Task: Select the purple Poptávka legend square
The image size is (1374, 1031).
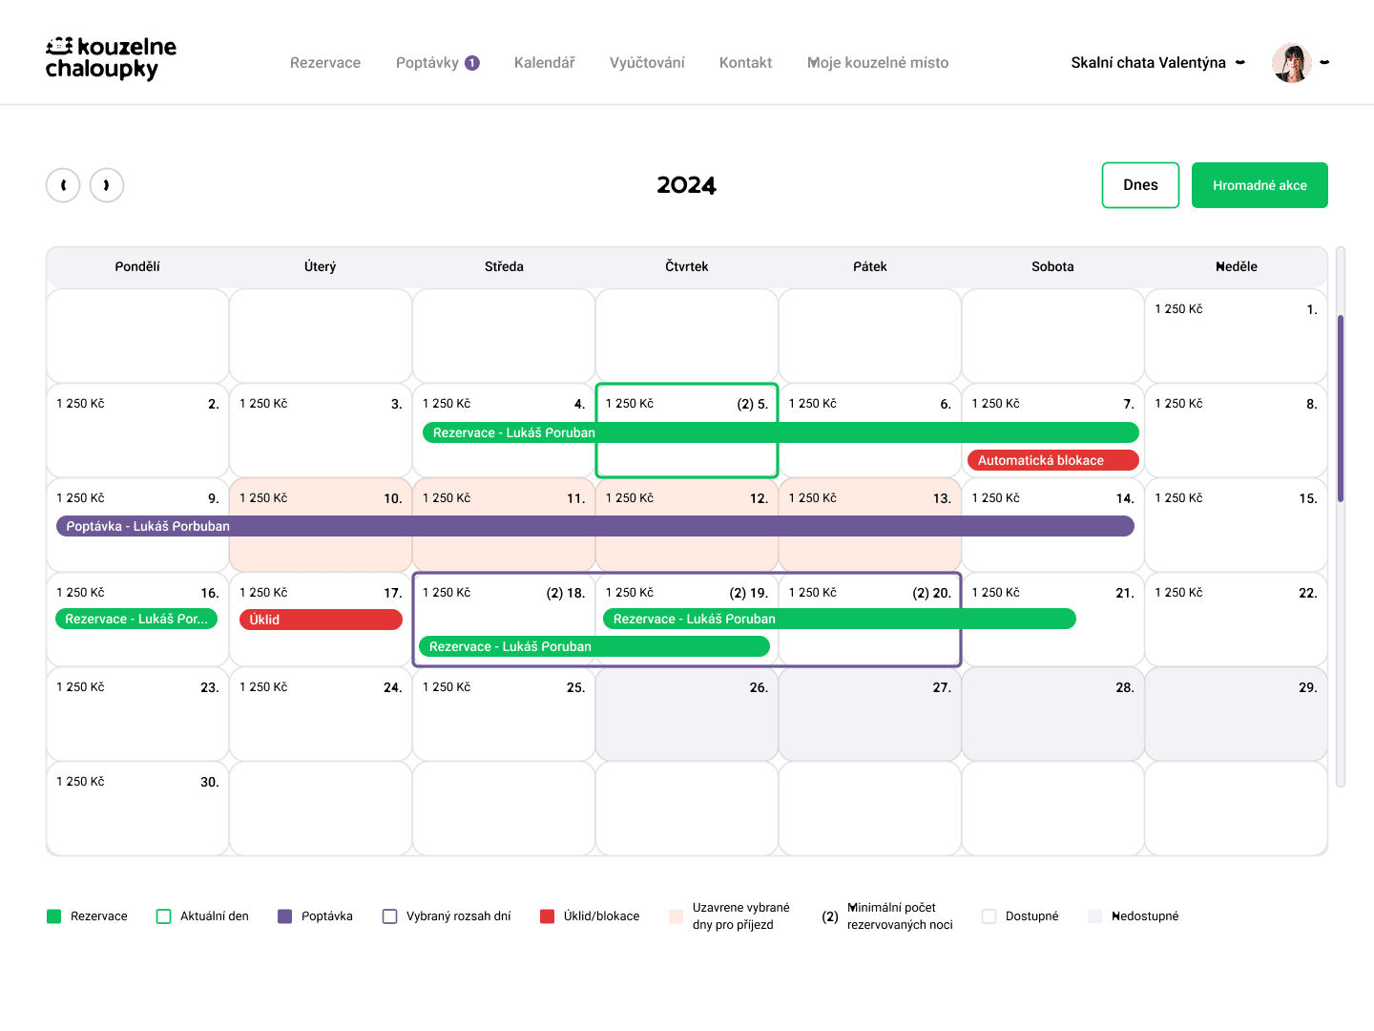Action: (x=283, y=915)
